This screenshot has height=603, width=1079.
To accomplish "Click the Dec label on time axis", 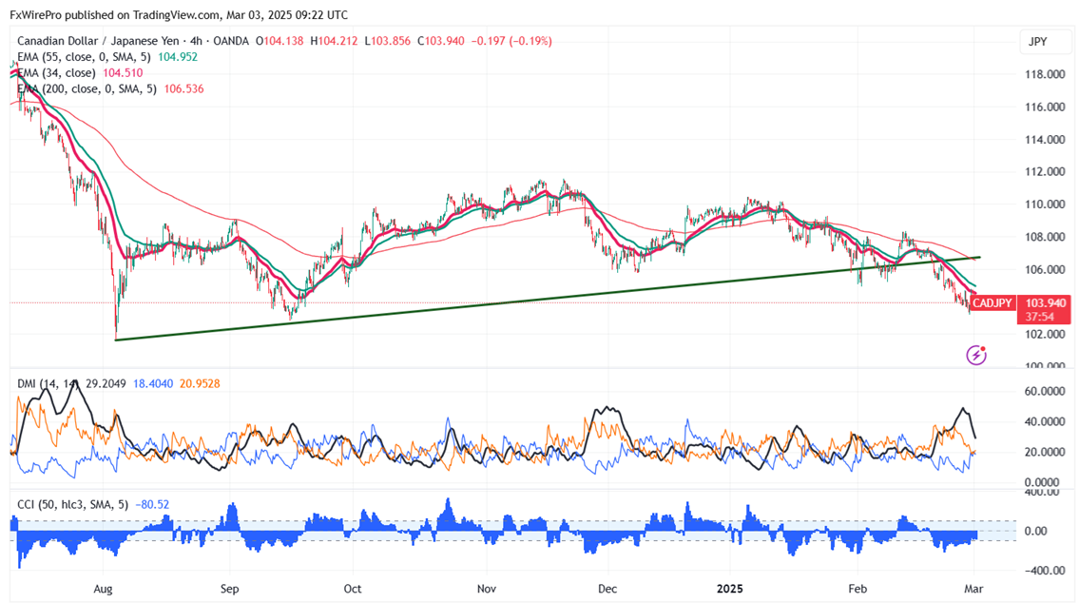I will [x=607, y=589].
